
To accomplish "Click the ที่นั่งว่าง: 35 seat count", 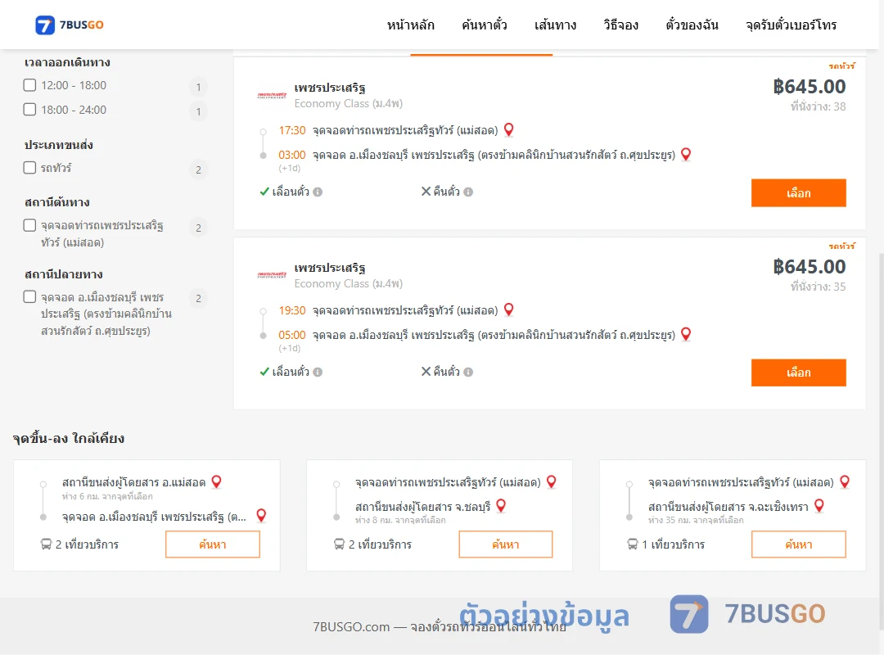I will tap(818, 287).
